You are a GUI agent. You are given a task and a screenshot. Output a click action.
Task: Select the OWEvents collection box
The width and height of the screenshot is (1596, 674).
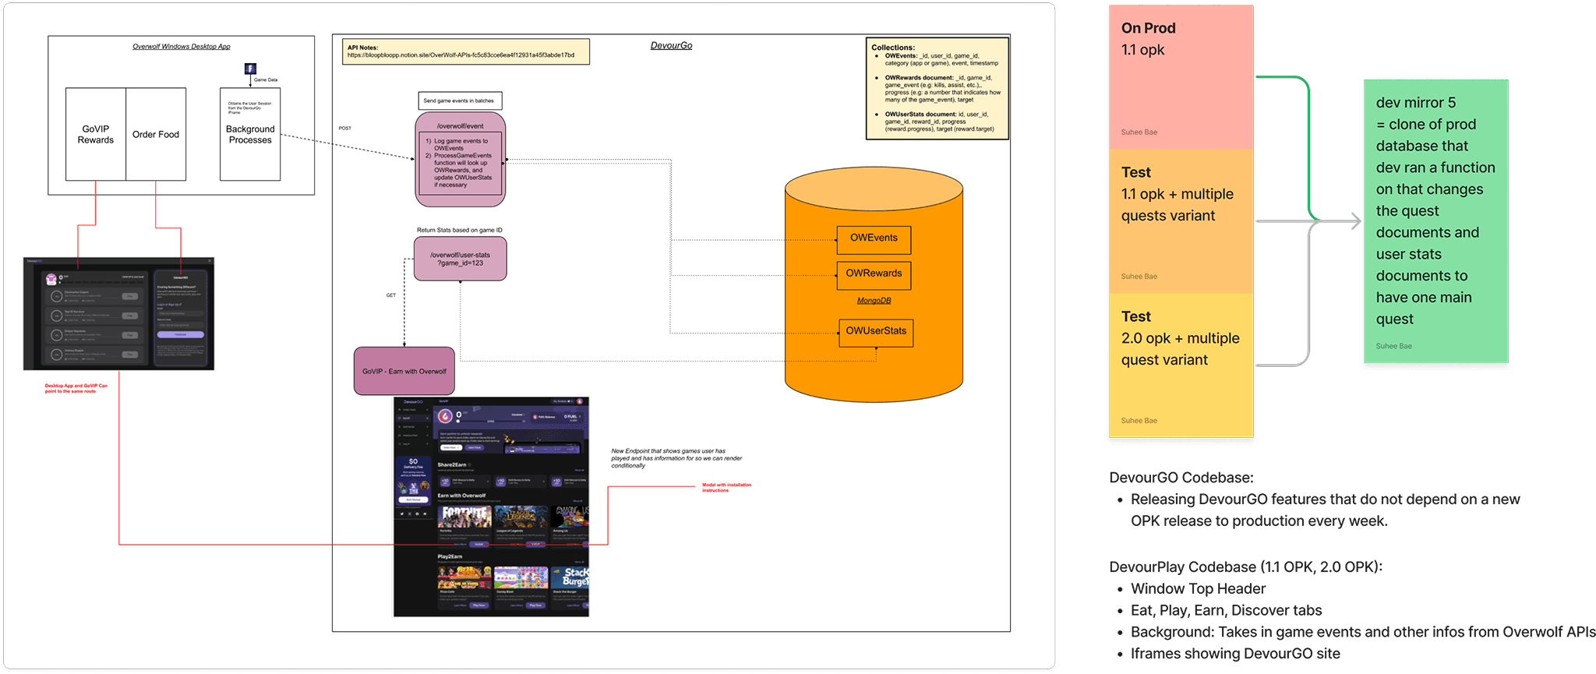coord(874,239)
